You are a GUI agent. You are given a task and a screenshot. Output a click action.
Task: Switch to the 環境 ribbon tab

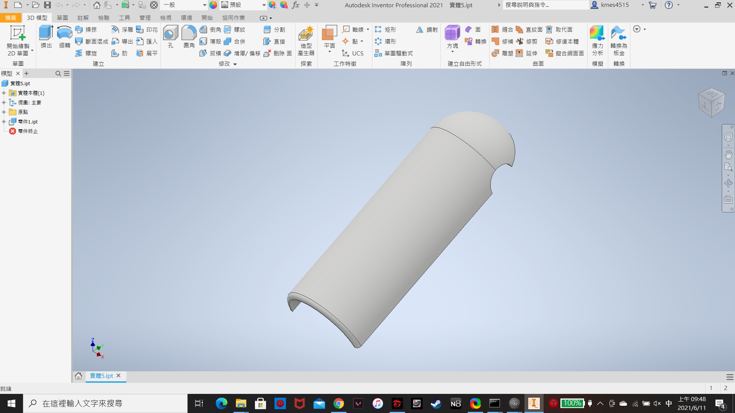click(x=186, y=18)
